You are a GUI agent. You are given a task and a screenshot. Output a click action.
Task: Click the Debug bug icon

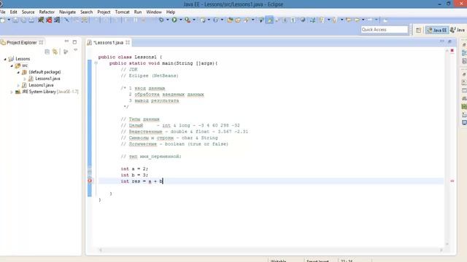(161, 20)
